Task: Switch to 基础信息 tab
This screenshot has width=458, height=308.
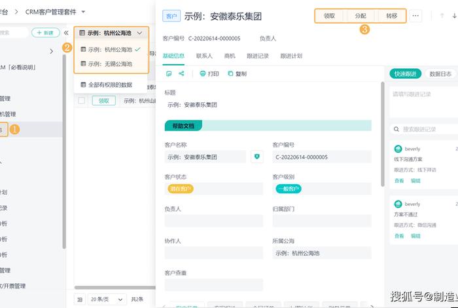Action: coord(173,56)
